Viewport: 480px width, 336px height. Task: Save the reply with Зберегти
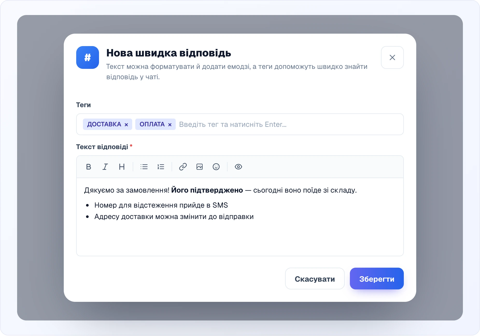[x=377, y=279]
